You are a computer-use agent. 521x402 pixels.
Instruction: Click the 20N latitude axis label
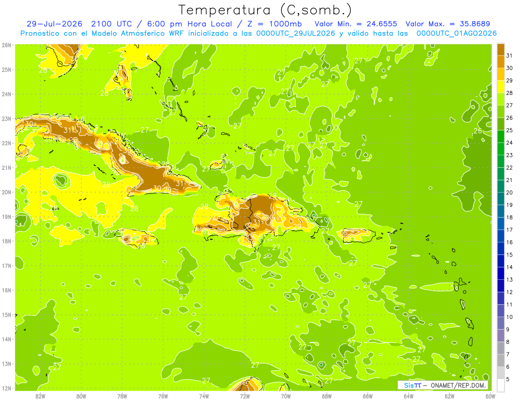tap(6, 192)
